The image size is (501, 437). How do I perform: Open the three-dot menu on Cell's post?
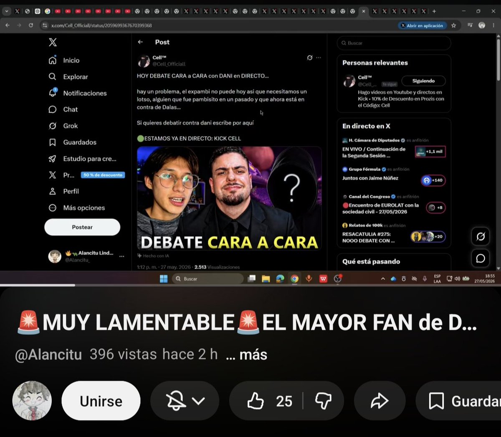[x=319, y=58]
